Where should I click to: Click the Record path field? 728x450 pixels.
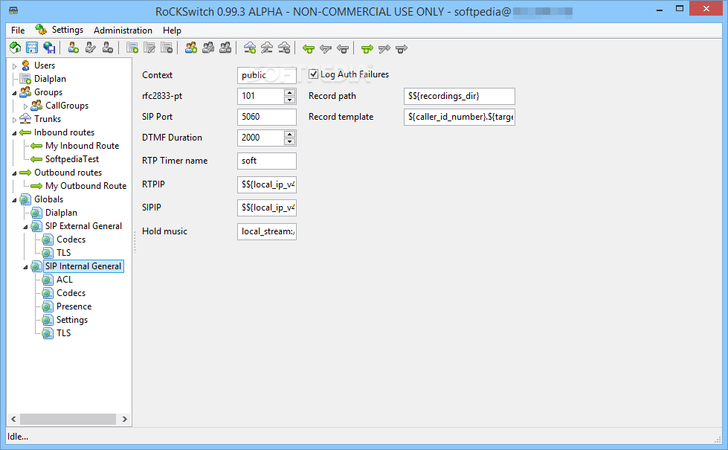(x=459, y=96)
